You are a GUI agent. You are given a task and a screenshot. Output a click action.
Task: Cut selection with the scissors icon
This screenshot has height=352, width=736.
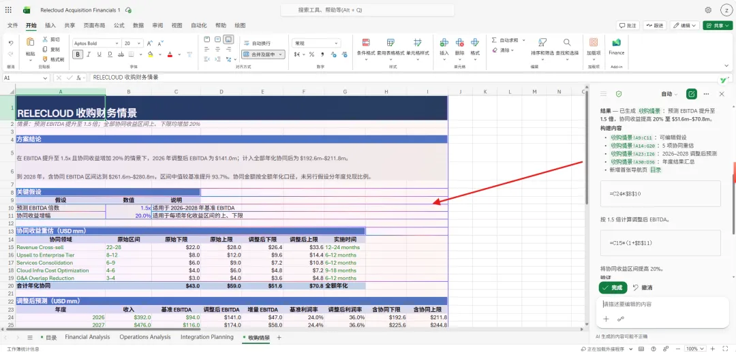45,39
